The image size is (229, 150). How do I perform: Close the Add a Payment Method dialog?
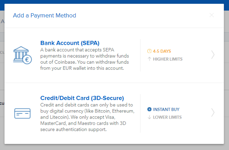click(212, 15)
